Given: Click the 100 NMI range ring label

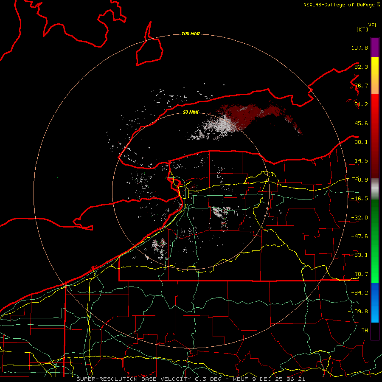Looking at the screenshot, I should click(x=191, y=34).
